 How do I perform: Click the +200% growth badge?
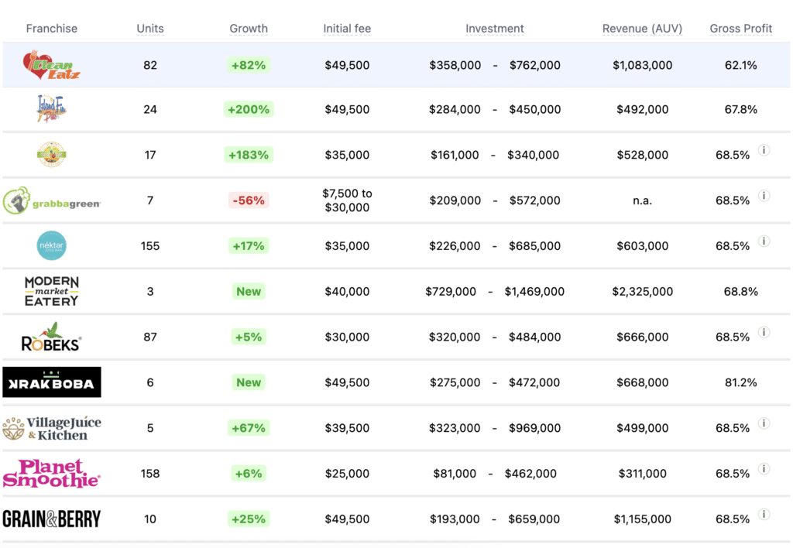[x=249, y=109]
